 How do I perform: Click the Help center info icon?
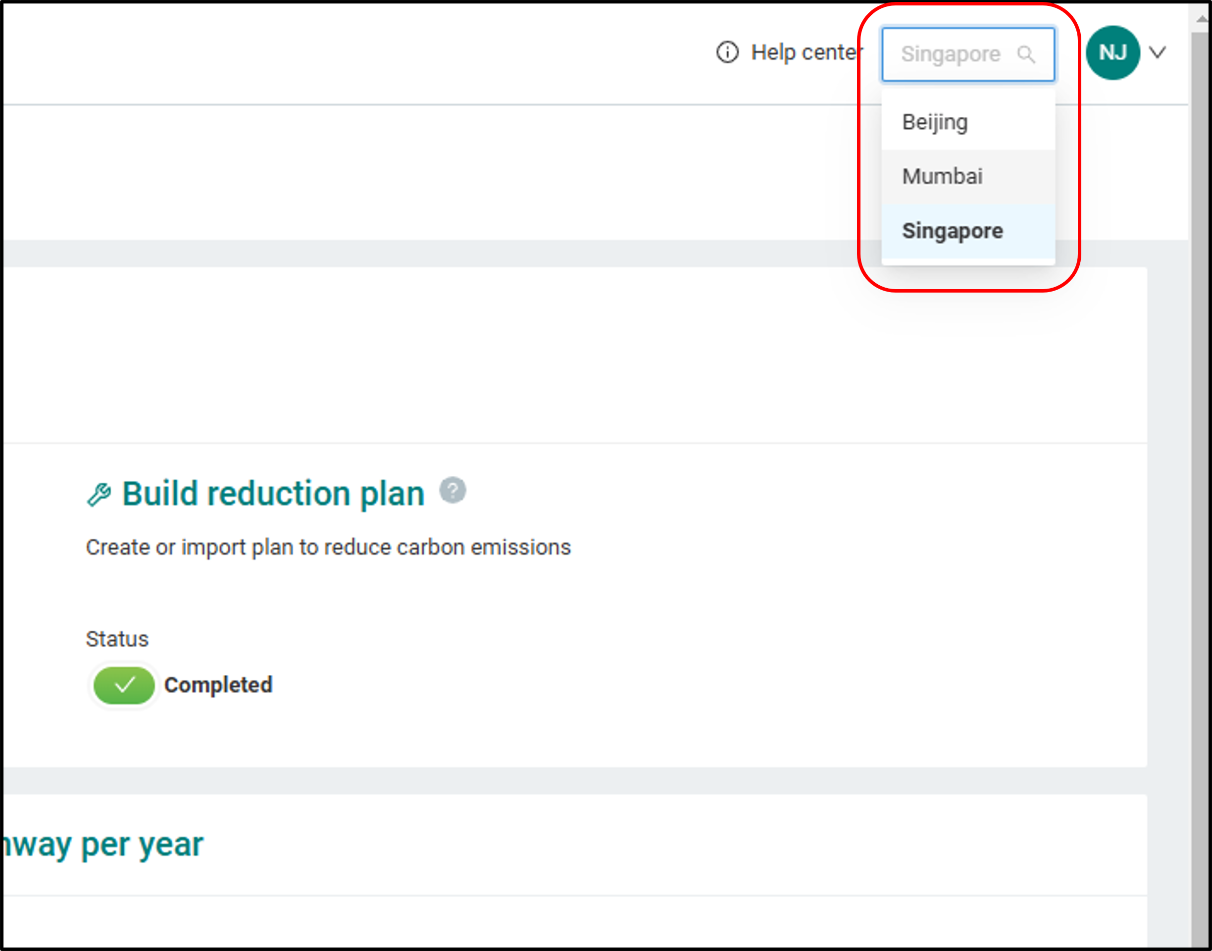727,52
